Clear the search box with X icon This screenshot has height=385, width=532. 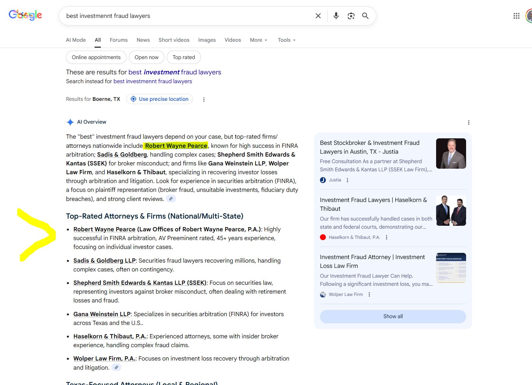pyautogui.click(x=318, y=16)
